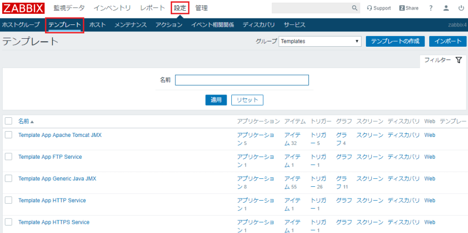Sort by the 名前 column header
Viewport: 468px width, 233px height.
pos(26,121)
